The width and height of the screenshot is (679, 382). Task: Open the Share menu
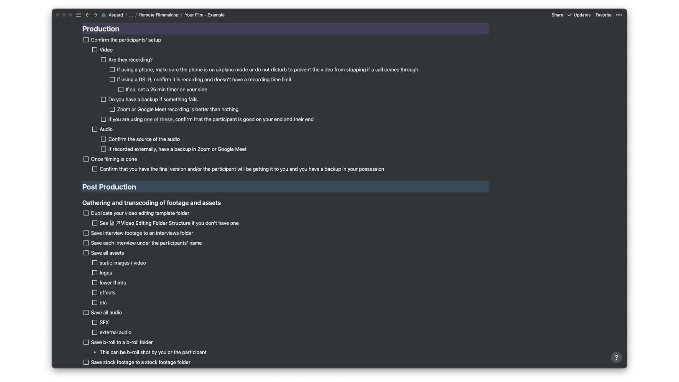pos(557,15)
